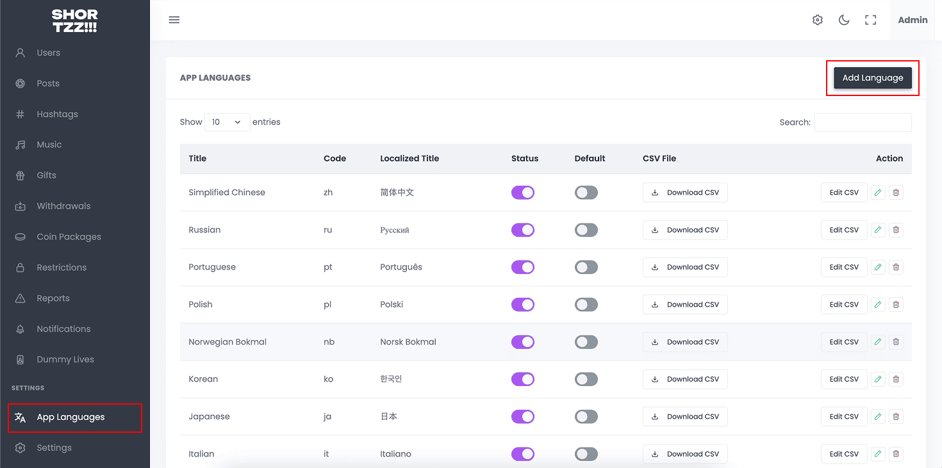Sort table by Title column header

point(197,158)
